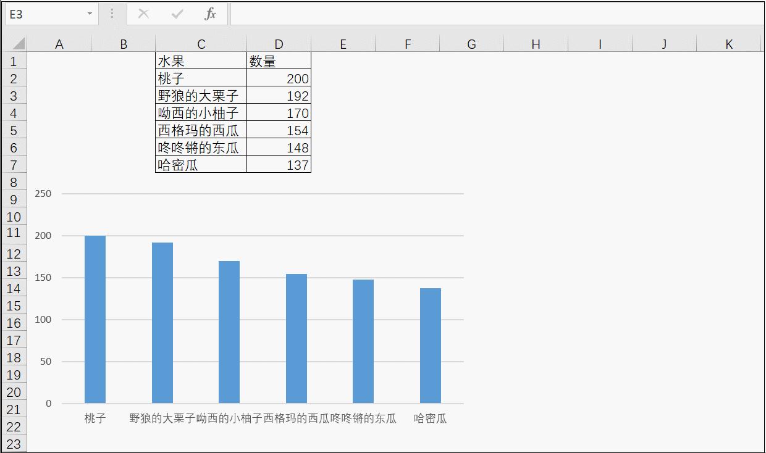Screen dimensions: 766x453
Task: Click the cell with value 148
Action: tap(279, 147)
